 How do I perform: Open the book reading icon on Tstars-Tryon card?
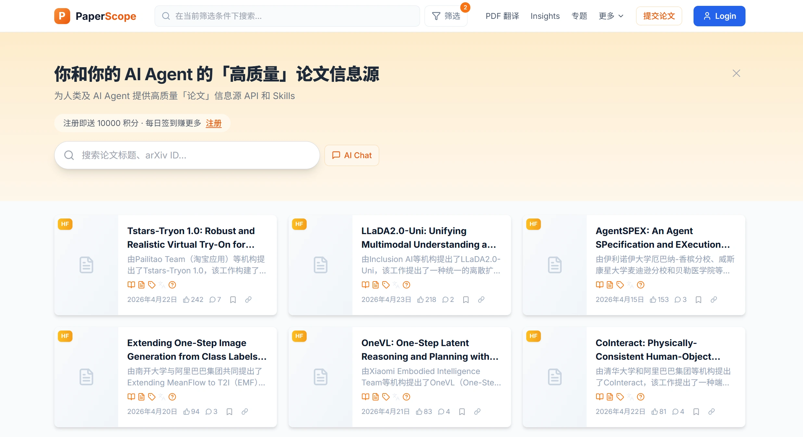(x=131, y=285)
